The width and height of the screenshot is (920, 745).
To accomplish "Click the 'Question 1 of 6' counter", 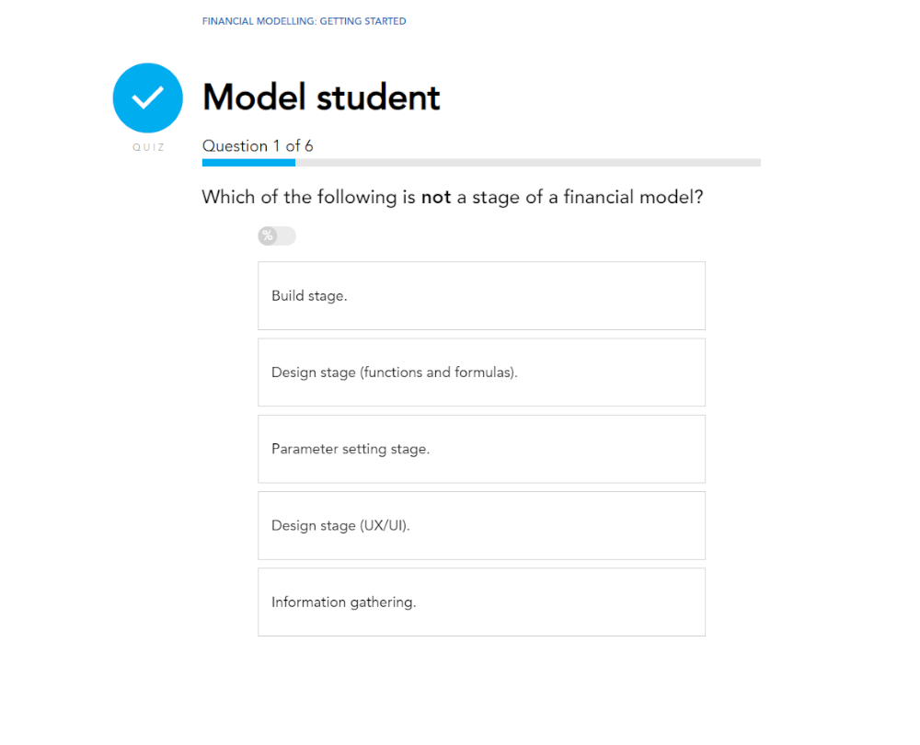I will 258,146.
